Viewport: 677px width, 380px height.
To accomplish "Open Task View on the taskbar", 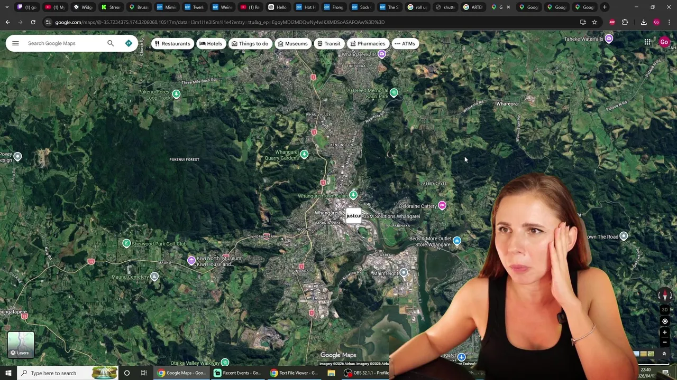I will (143, 373).
